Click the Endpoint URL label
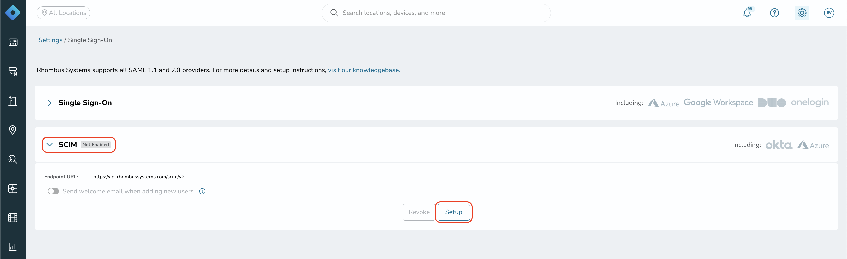Viewport: 847px width, 259px height. [61, 176]
